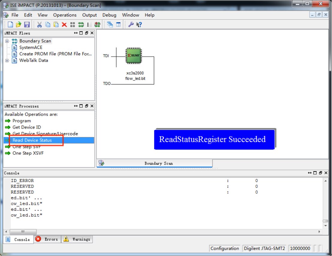Open the Operations menu
Screen dimensions: 332x256
point(65,15)
